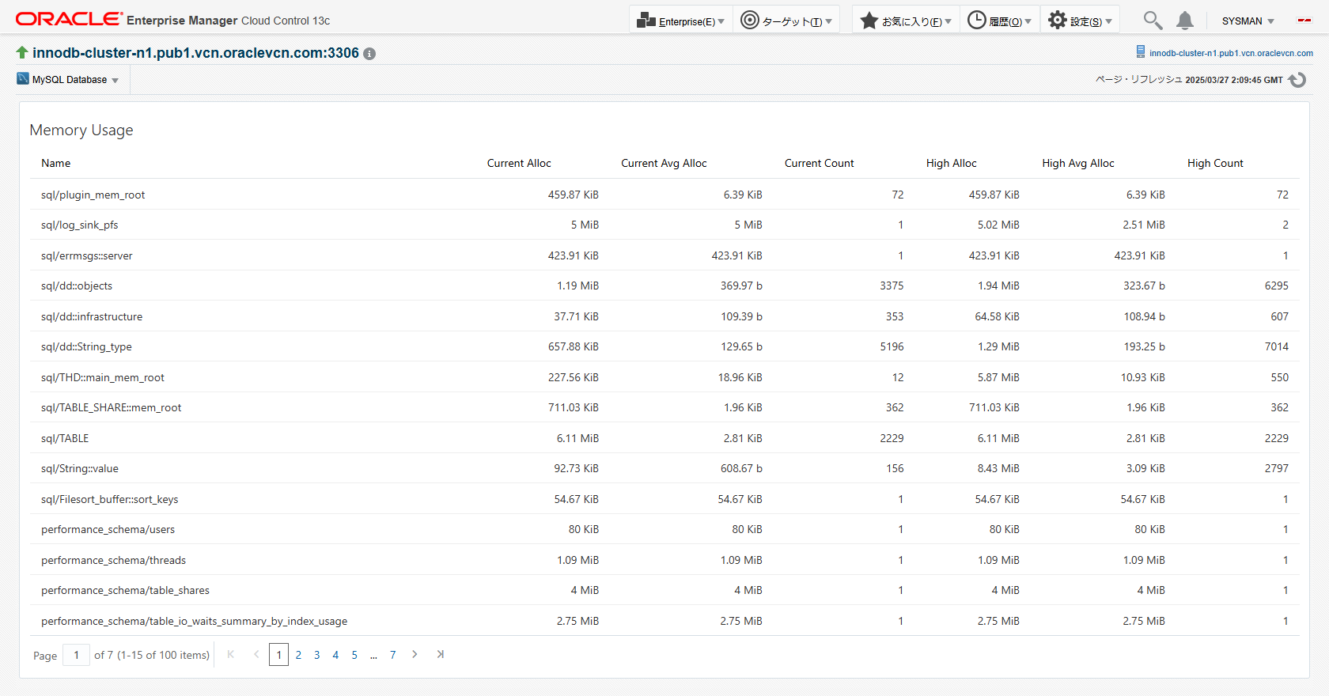Go to page 2
The height and width of the screenshot is (696, 1329).
point(298,655)
